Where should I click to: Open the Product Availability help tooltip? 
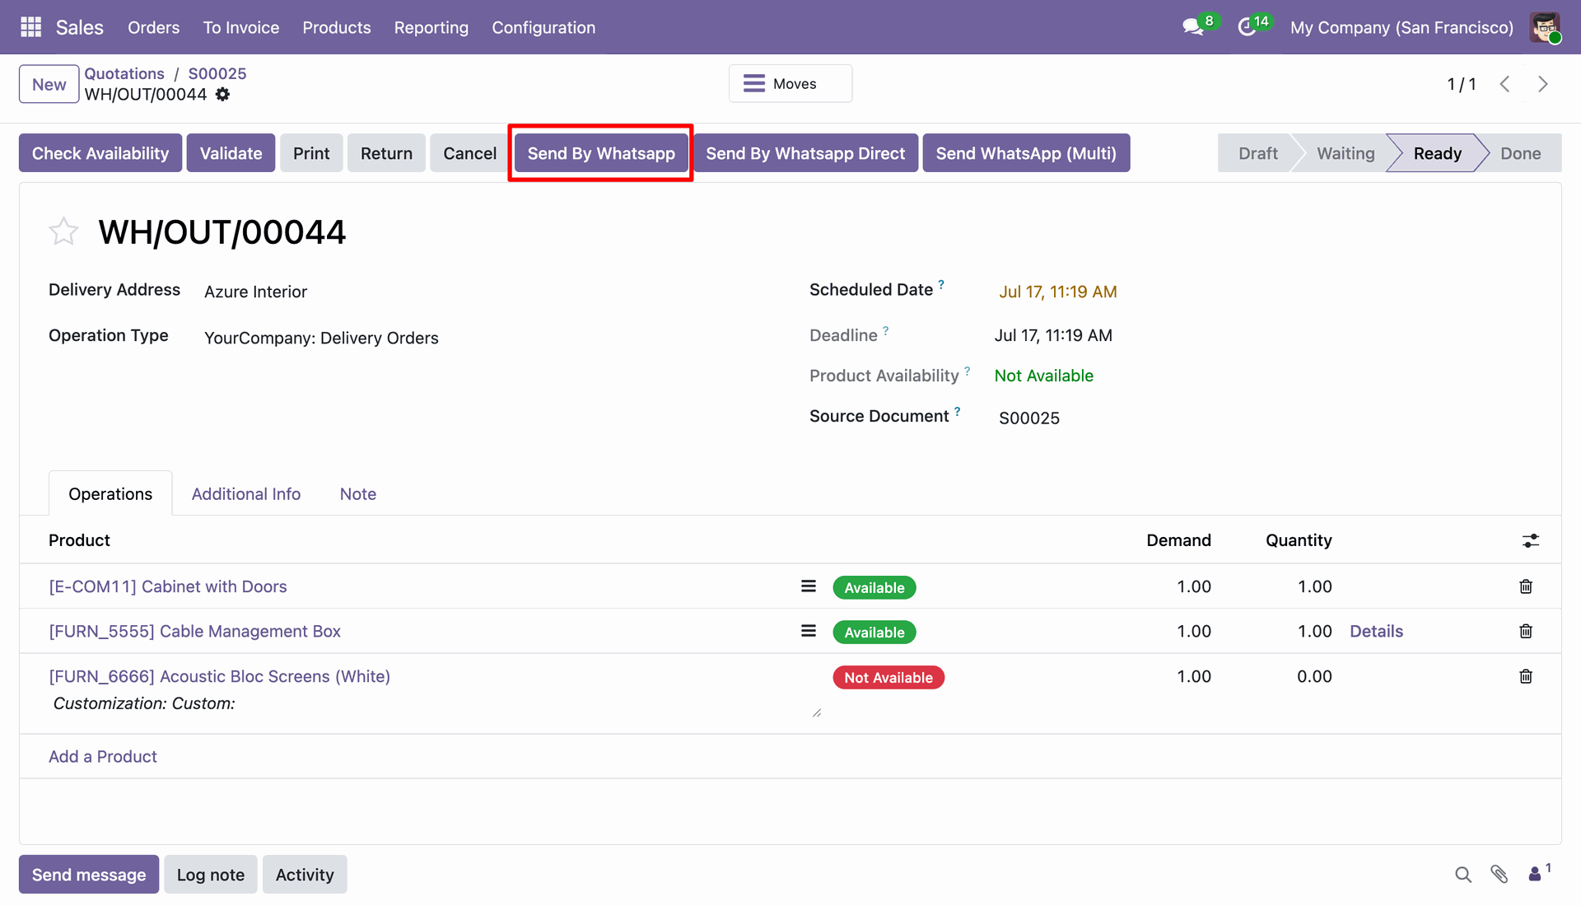968,371
